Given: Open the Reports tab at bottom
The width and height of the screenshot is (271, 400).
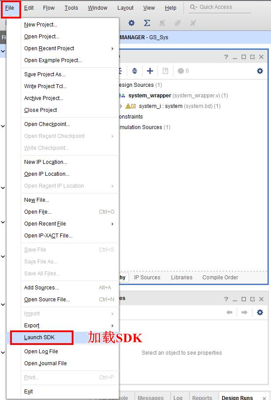Looking at the screenshot, I should click(202, 397).
